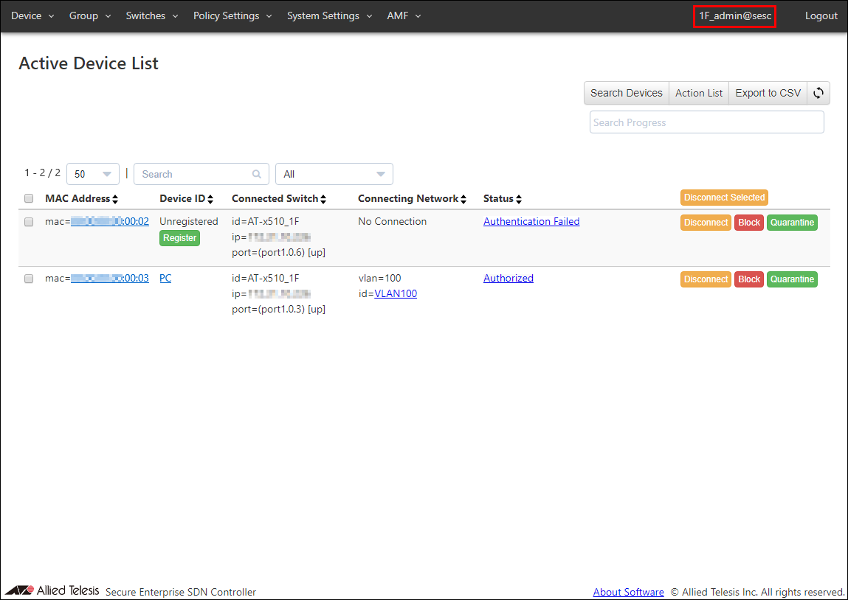Sort by Status column arrows

click(519, 199)
